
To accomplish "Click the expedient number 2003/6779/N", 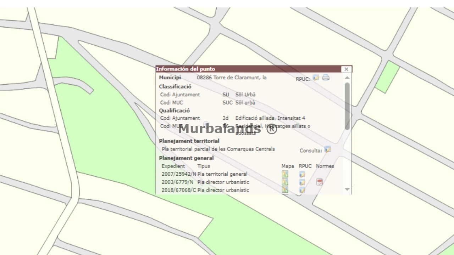I will pos(177,182).
